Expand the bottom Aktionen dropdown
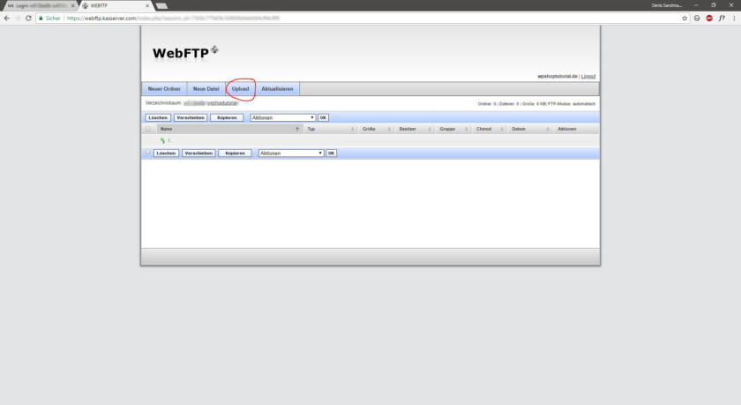 pos(291,153)
